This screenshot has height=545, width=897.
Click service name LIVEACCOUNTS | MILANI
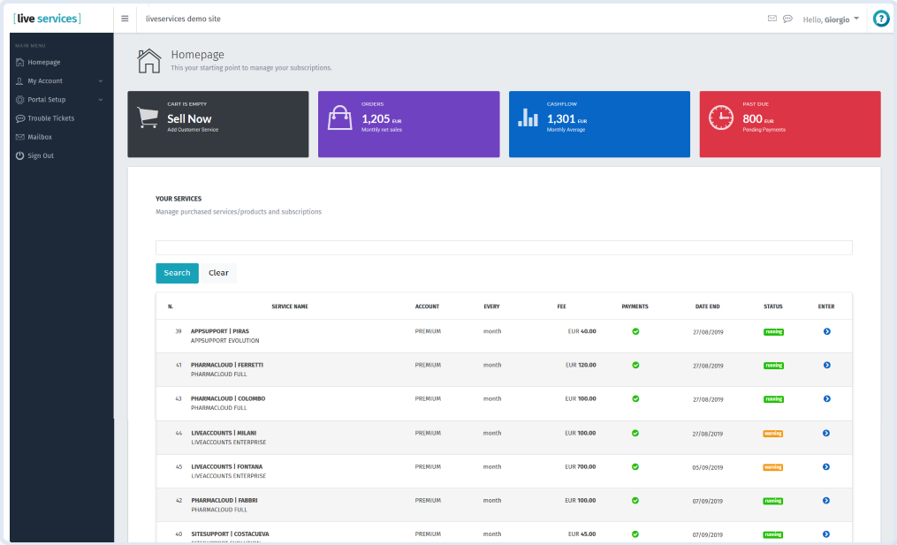224,433
